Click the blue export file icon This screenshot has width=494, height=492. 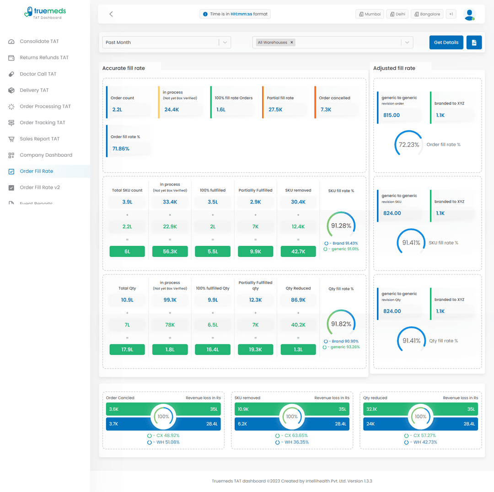[474, 42]
